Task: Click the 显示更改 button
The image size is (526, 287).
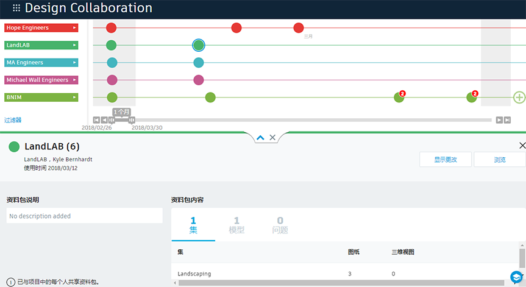Action: click(x=446, y=160)
